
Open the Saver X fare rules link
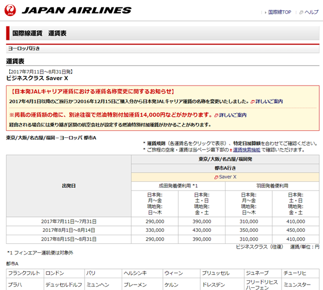pyautogui.click(x=228, y=177)
